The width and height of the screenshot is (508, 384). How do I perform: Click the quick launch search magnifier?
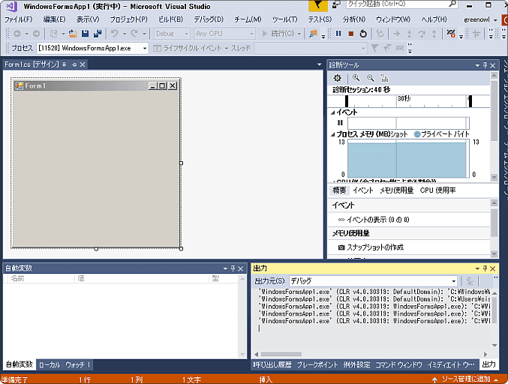(452, 4)
